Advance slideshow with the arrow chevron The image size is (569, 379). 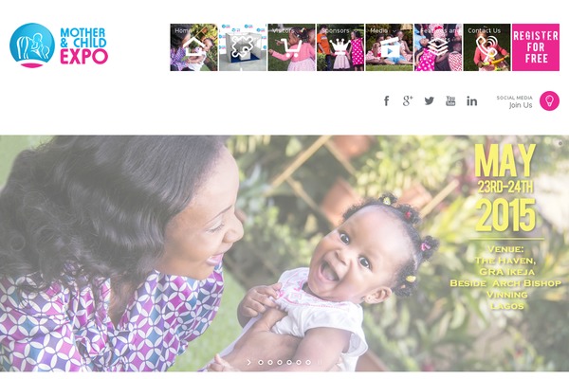248,362
